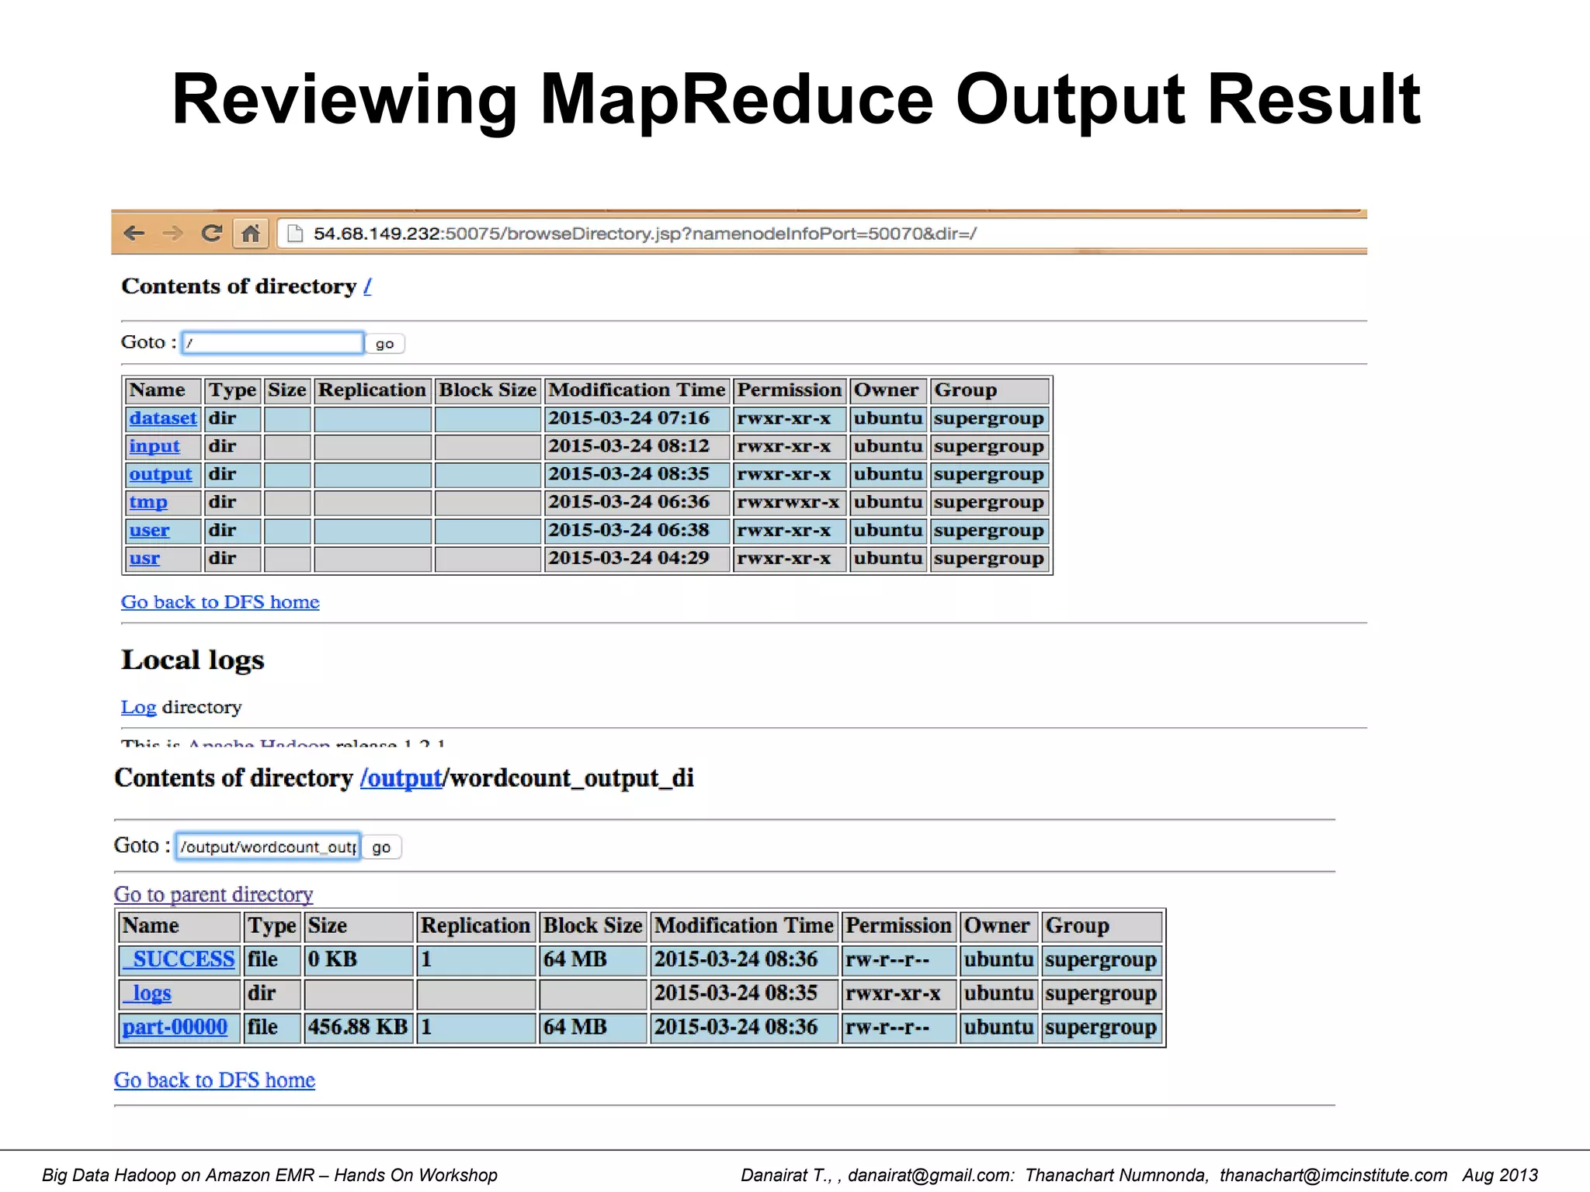Click the page icon in address bar
Viewport: 1590px width, 1192px height.
coord(294,233)
